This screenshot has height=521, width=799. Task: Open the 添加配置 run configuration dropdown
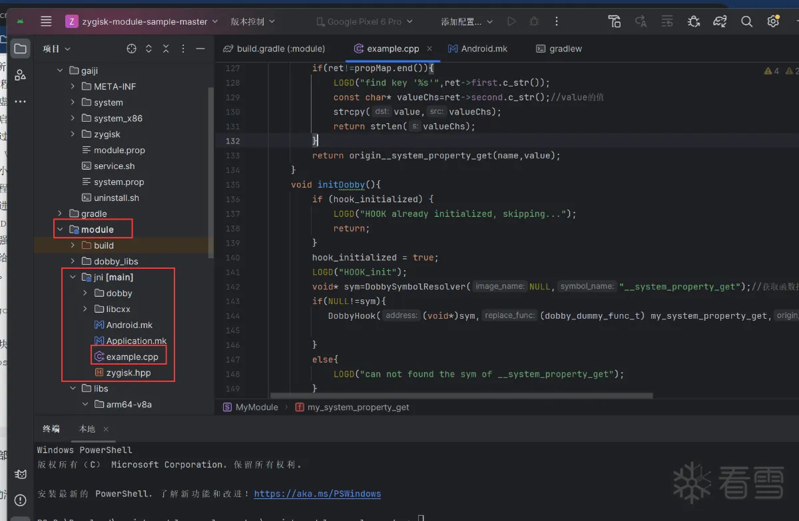click(x=467, y=21)
